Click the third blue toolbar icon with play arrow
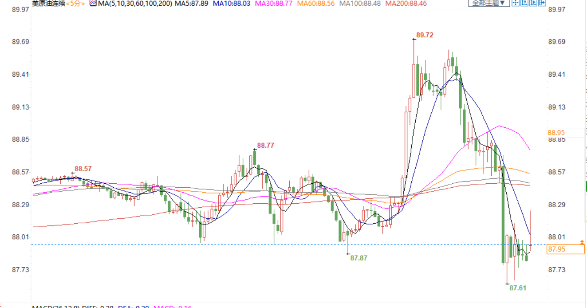This screenshot has height=308, width=587. (534, 3)
